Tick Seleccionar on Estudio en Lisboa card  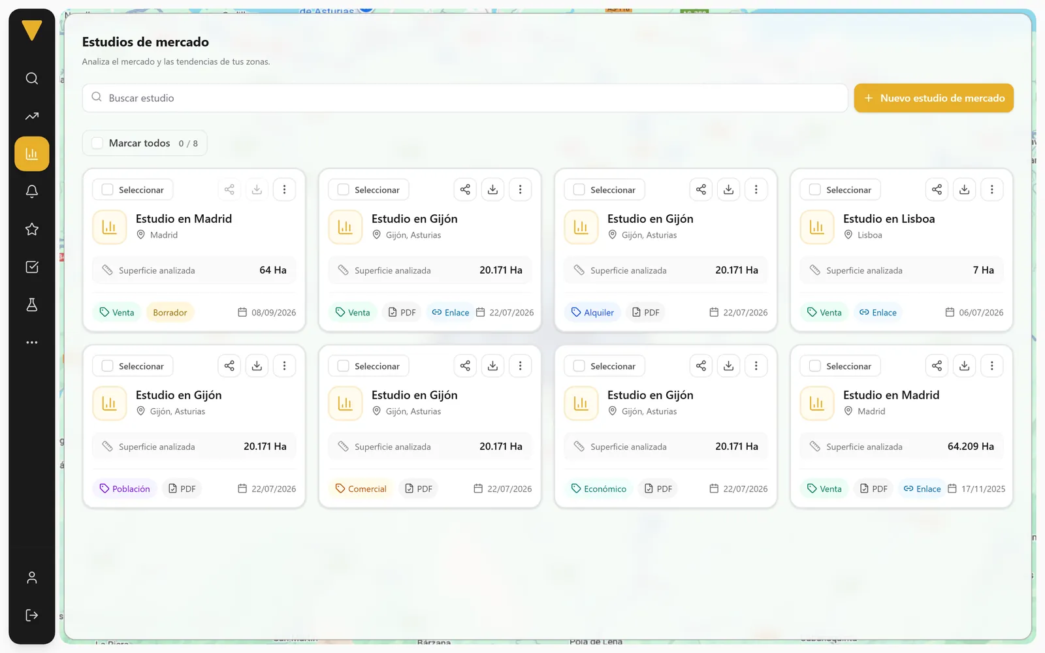coord(815,189)
